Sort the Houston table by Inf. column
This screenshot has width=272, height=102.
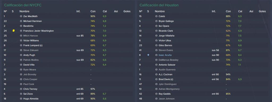(214, 11)
